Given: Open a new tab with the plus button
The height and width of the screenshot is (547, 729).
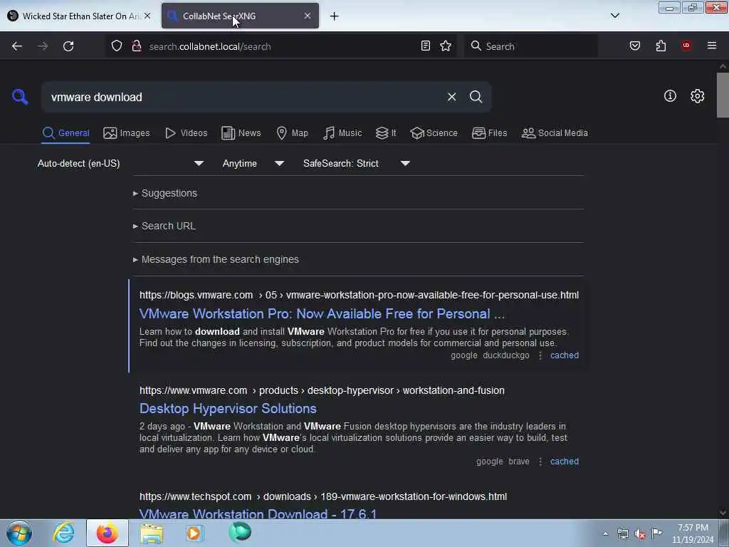Looking at the screenshot, I should click(x=334, y=16).
